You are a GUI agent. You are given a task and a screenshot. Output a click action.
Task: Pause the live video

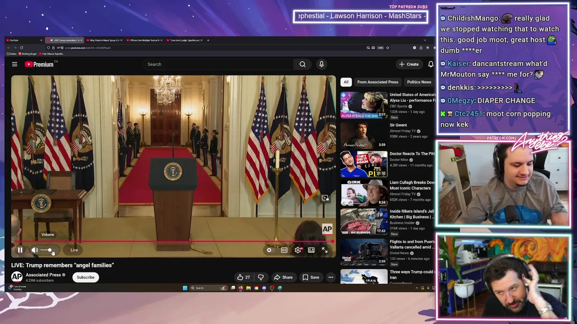[x=20, y=250]
